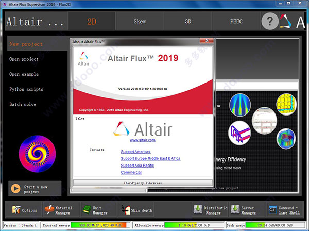Open the help question mark icon
The width and height of the screenshot is (309, 231).
pos(270,21)
